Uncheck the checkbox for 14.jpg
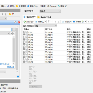Viewport: 93px width, 93px height. click(x=24, y=44)
